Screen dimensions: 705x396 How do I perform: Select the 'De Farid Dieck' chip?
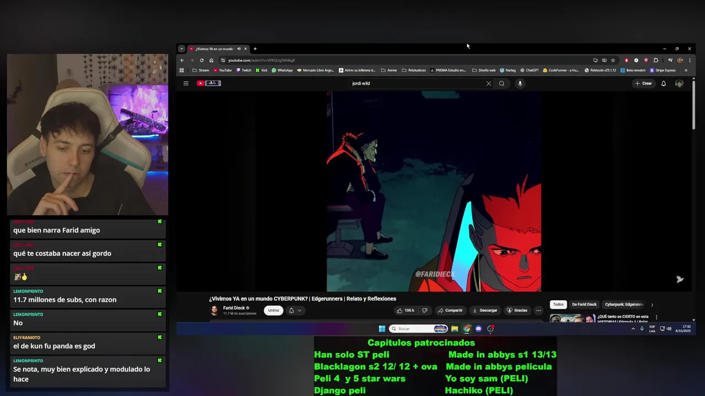[584, 304]
